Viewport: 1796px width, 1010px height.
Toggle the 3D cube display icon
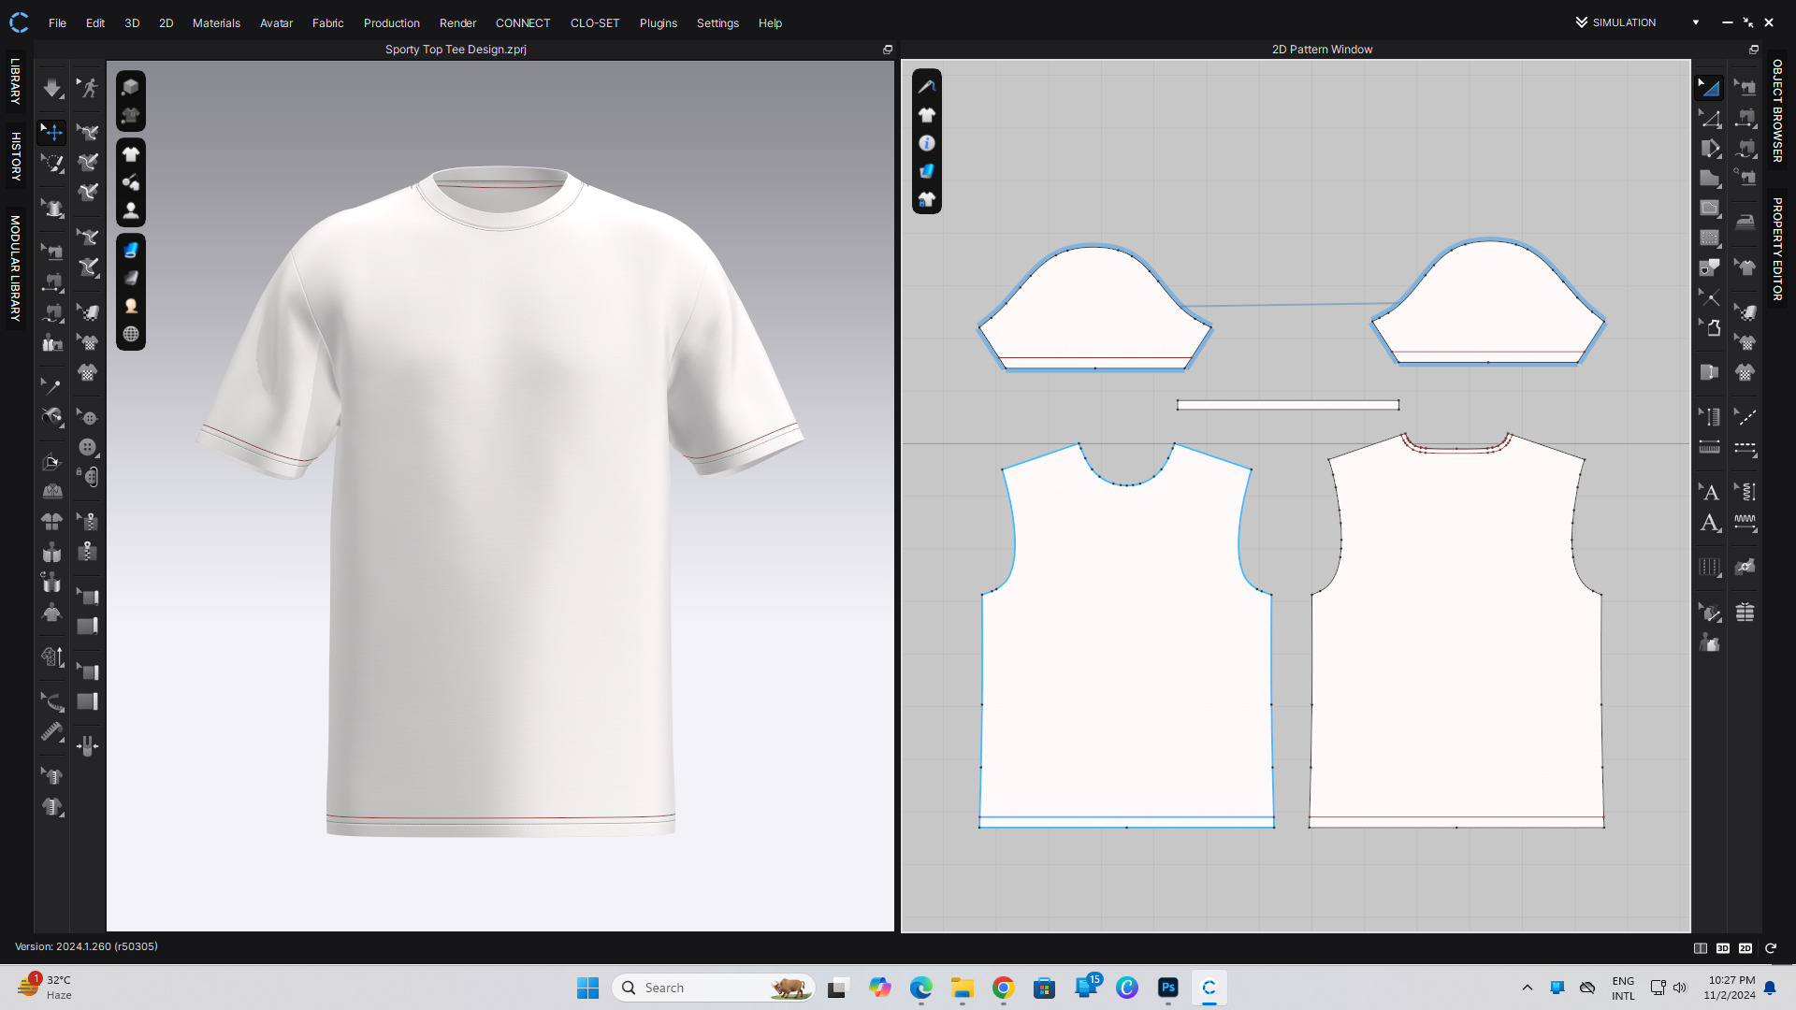pyautogui.click(x=131, y=87)
